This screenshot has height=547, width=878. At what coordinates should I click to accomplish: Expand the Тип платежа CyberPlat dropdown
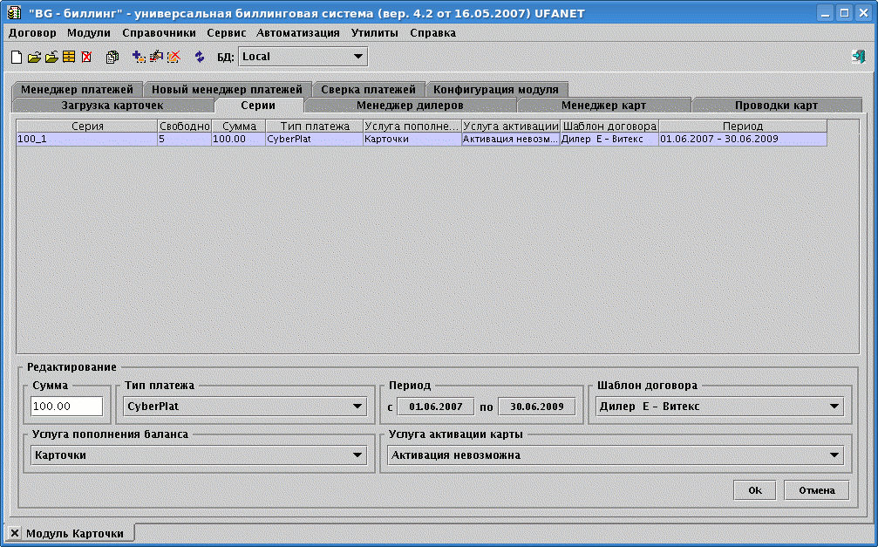[x=357, y=407]
